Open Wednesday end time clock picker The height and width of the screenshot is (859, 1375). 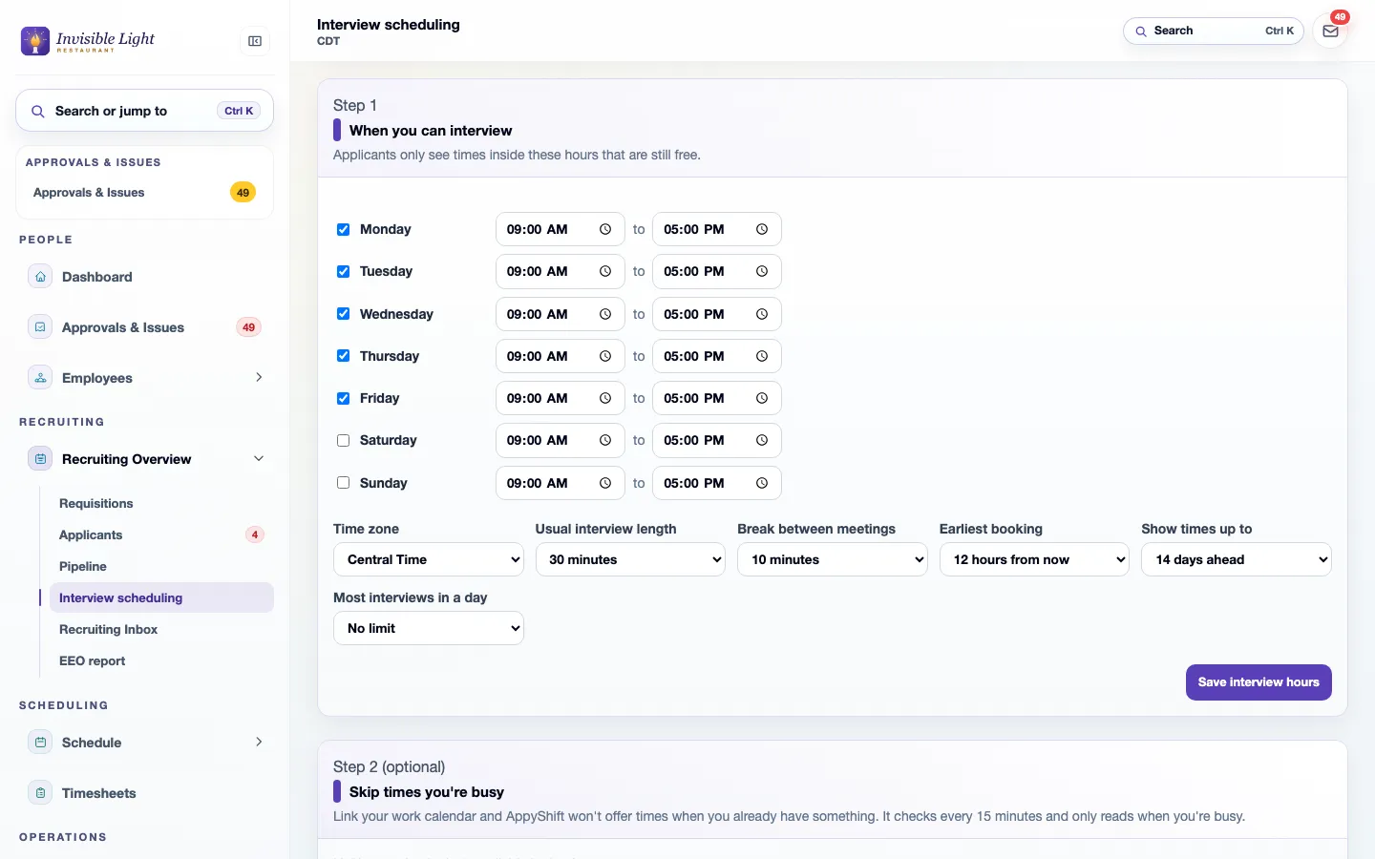762,314
